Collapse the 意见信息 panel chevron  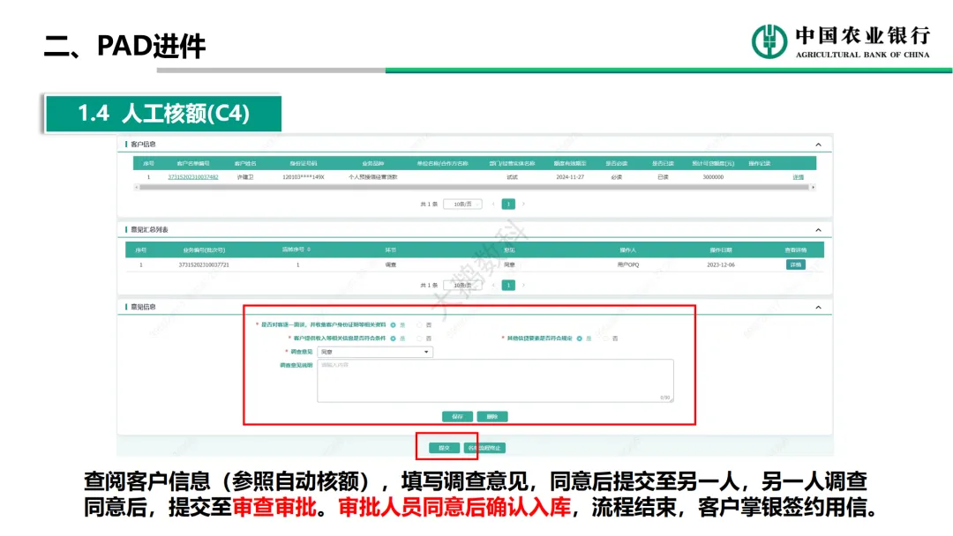(x=818, y=307)
